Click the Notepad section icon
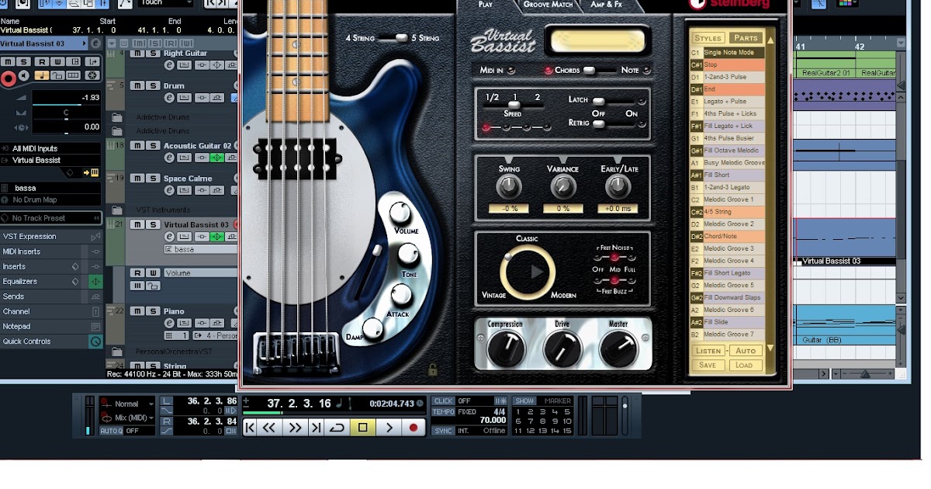 95,327
